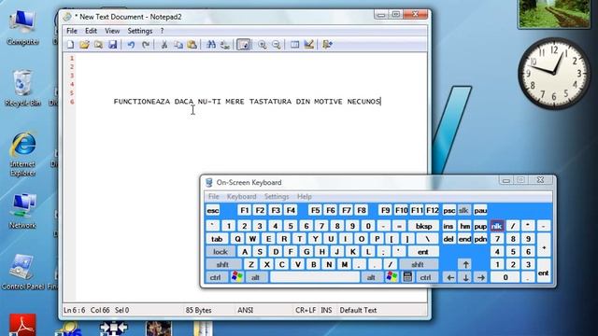The width and height of the screenshot is (598, 336).
Task: Open the ? help menu in Notepad2
Action: point(162,31)
